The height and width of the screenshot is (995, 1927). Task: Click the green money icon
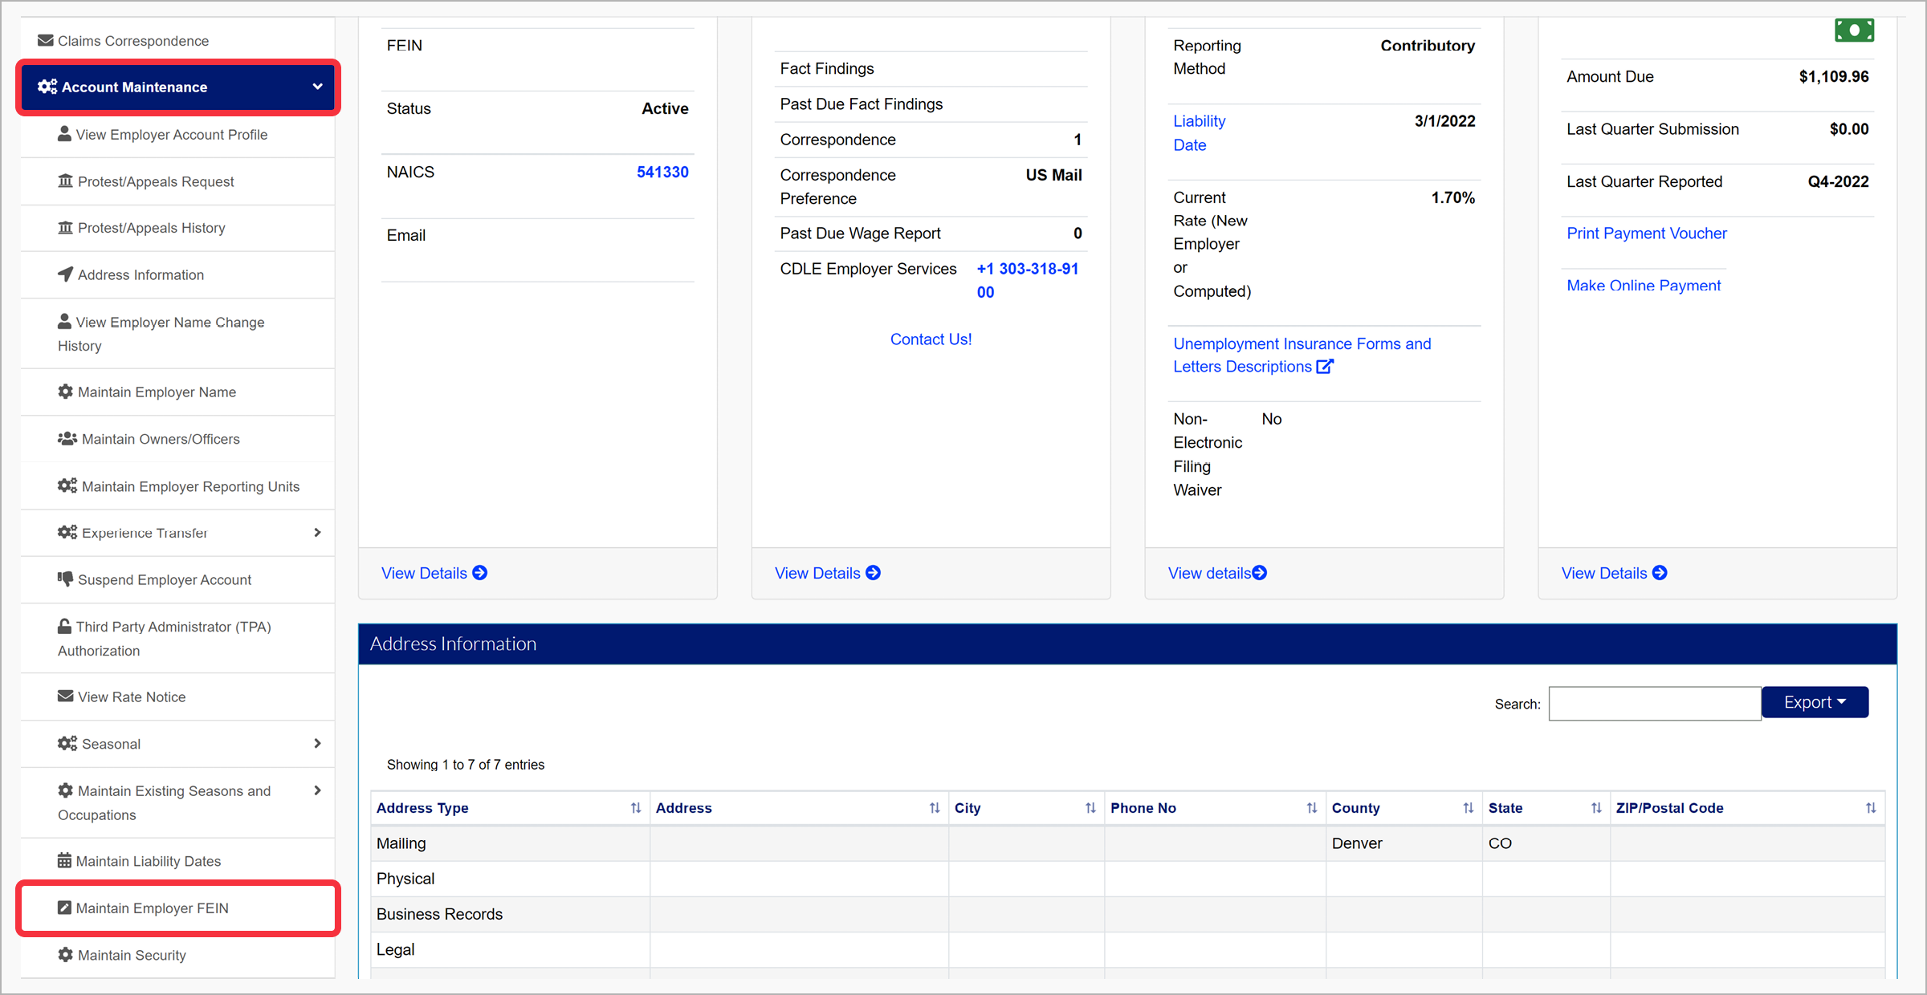[x=1853, y=31]
